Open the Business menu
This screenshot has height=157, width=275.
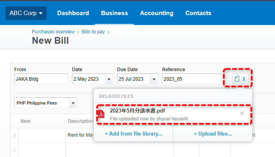click(x=114, y=13)
